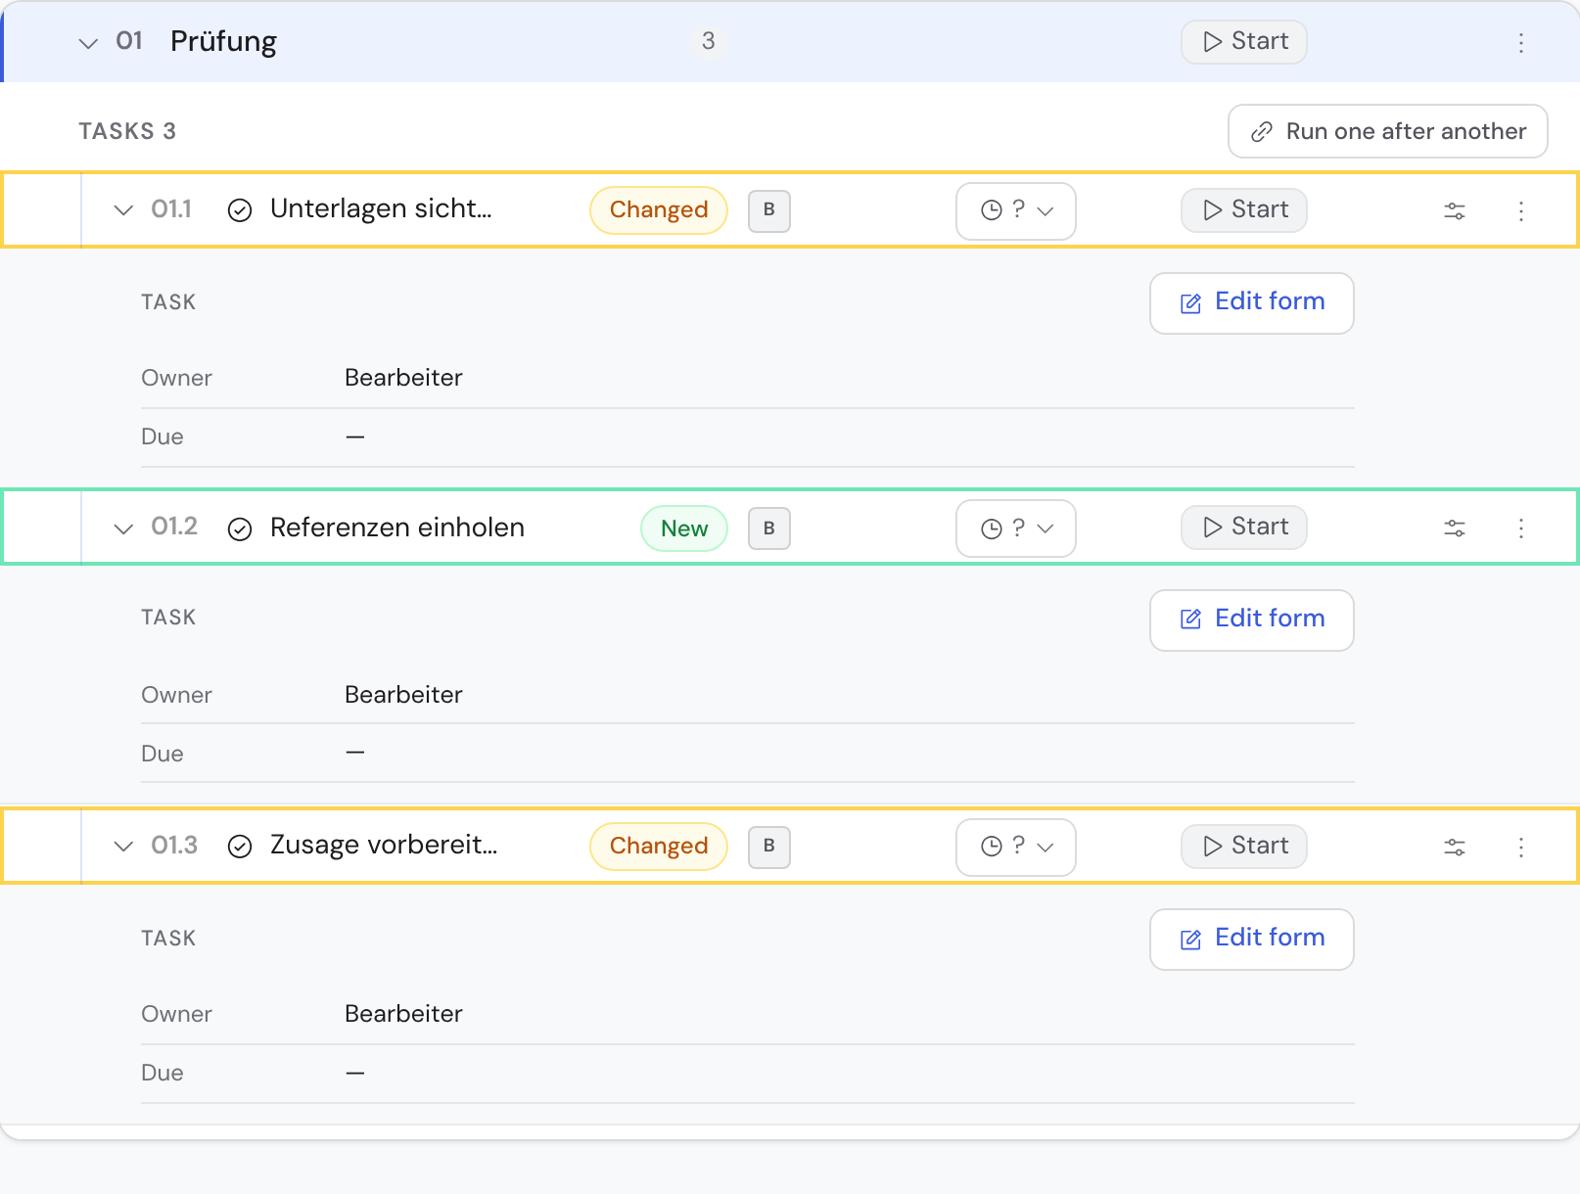
Task: Click Edit form for task 01.2
Action: coord(1251,620)
